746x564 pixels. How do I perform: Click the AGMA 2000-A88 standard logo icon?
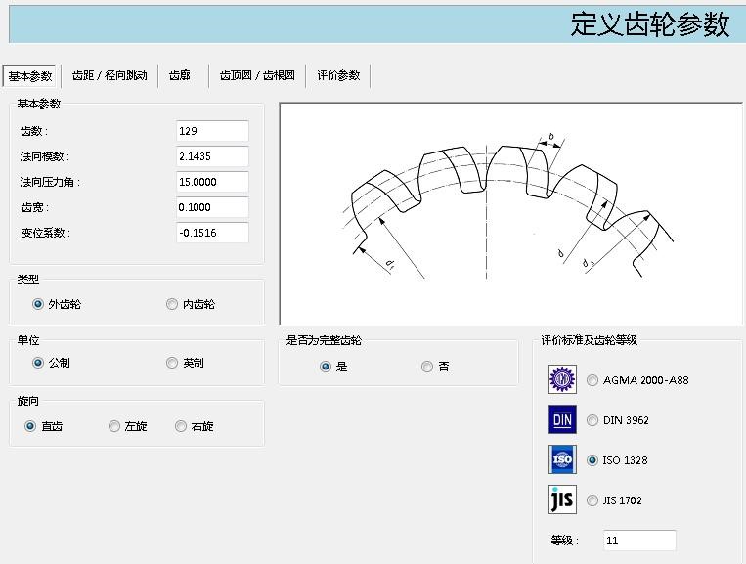(562, 380)
